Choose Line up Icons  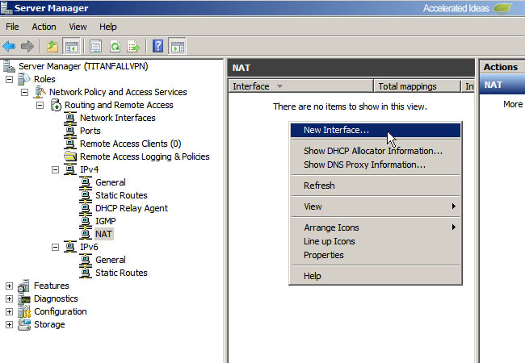[376, 241]
